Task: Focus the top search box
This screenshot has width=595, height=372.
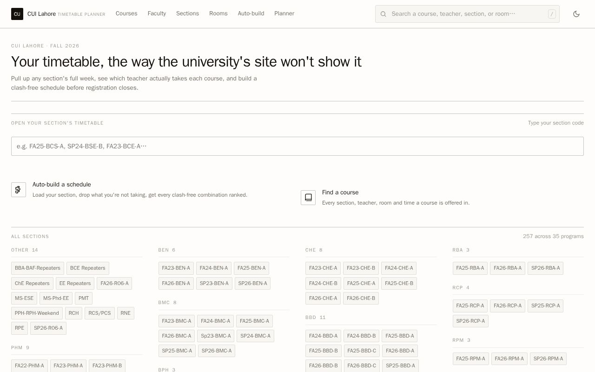Action: (x=467, y=14)
